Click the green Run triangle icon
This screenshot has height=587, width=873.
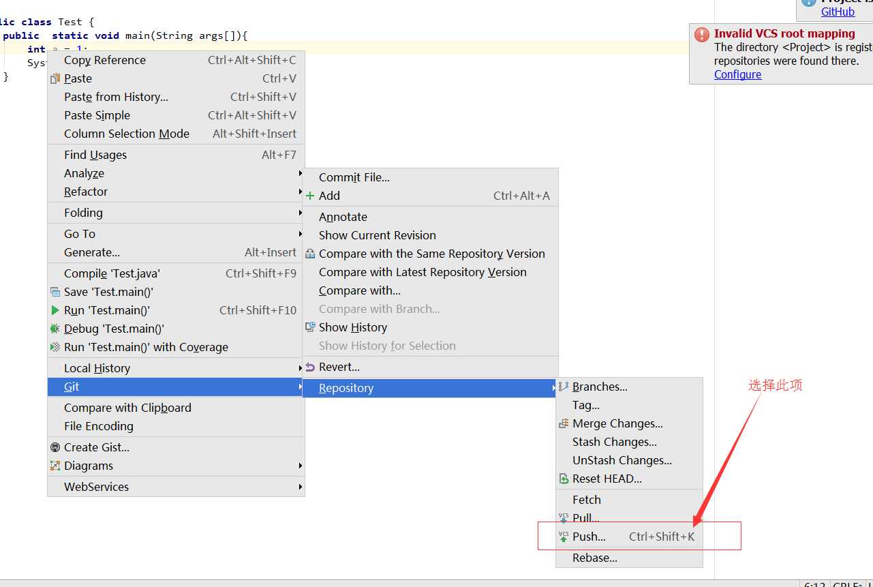pos(55,310)
